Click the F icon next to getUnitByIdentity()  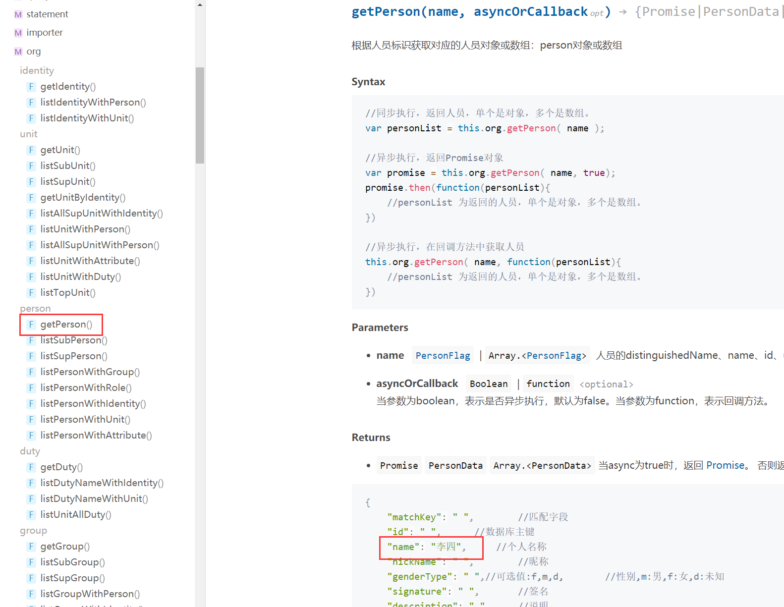click(x=31, y=197)
